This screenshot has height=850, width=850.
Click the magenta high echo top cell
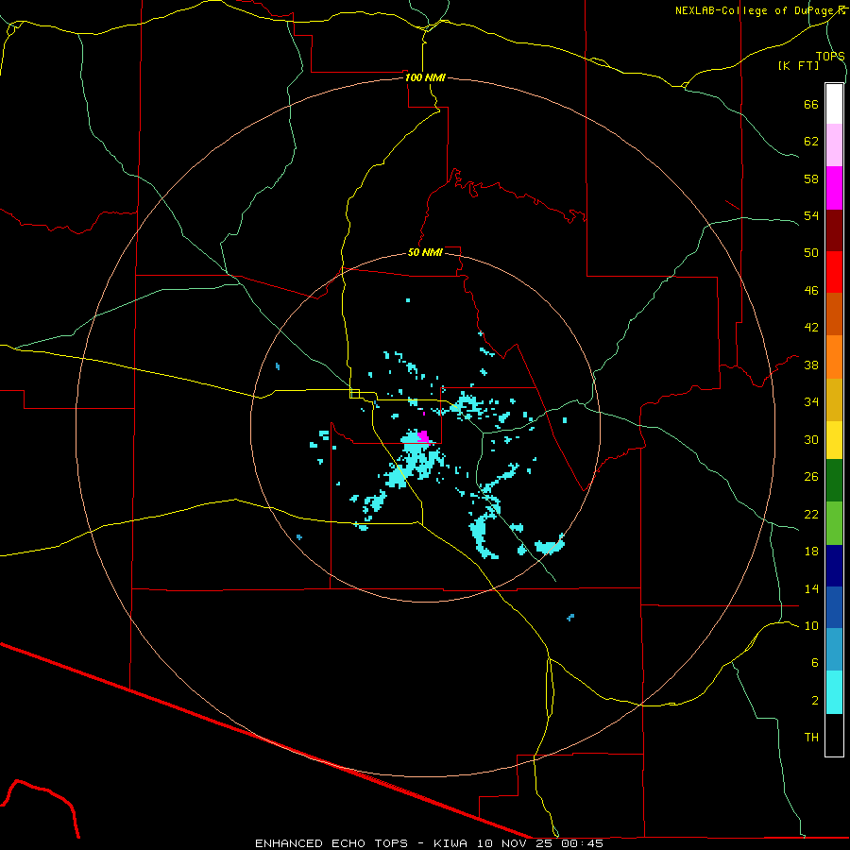coord(423,436)
